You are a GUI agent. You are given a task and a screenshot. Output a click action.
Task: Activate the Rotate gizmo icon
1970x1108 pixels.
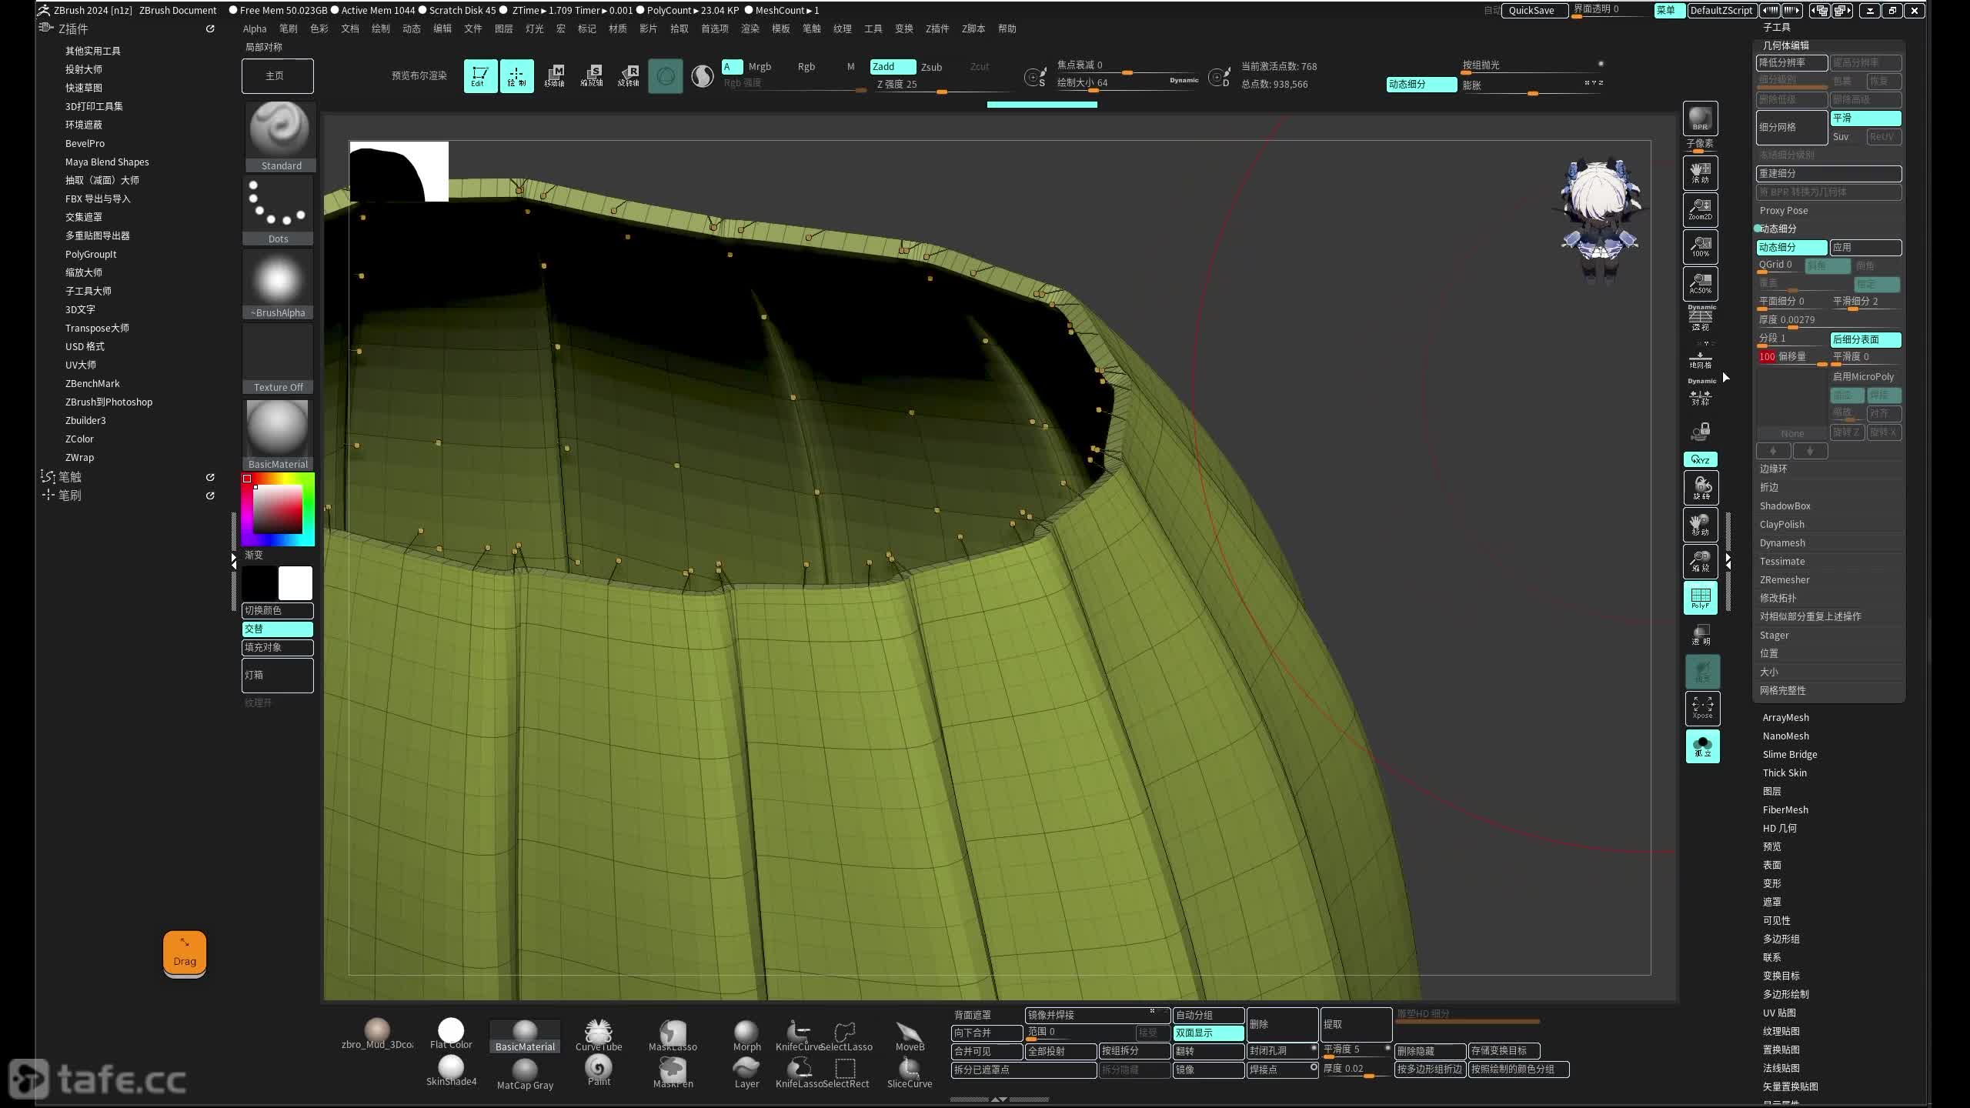click(x=628, y=76)
